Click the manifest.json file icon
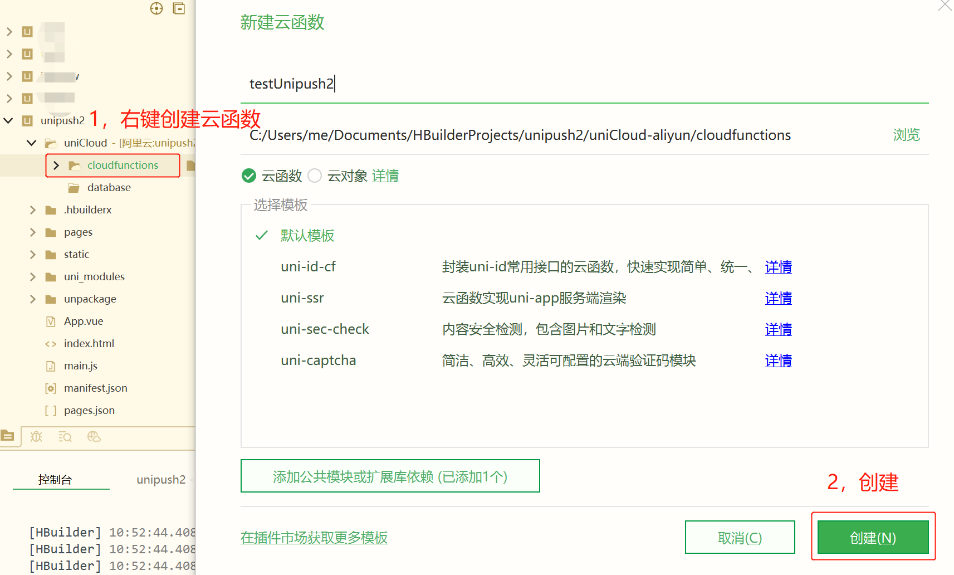The height and width of the screenshot is (575, 954). [x=51, y=388]
